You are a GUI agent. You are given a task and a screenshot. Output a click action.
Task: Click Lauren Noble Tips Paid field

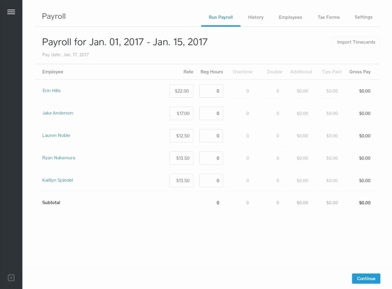coord(330,136)
